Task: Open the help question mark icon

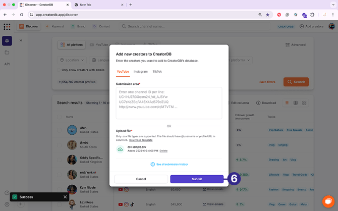Action: pos(7,193)
